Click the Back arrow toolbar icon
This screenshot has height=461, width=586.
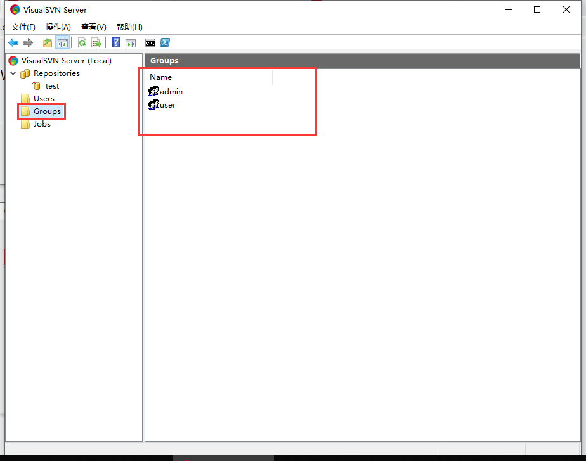(13, 43)
